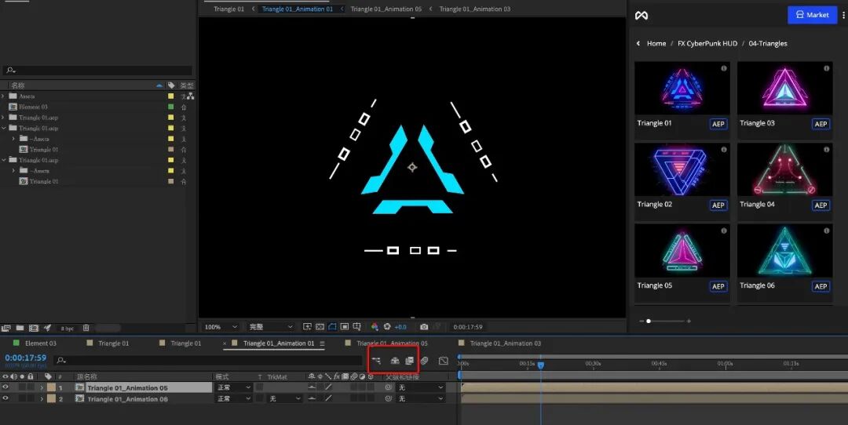The width and height of the screenshot is (848, 425).
Task: Toggle the shy layers hide icon
Action: tap(395, 360)
